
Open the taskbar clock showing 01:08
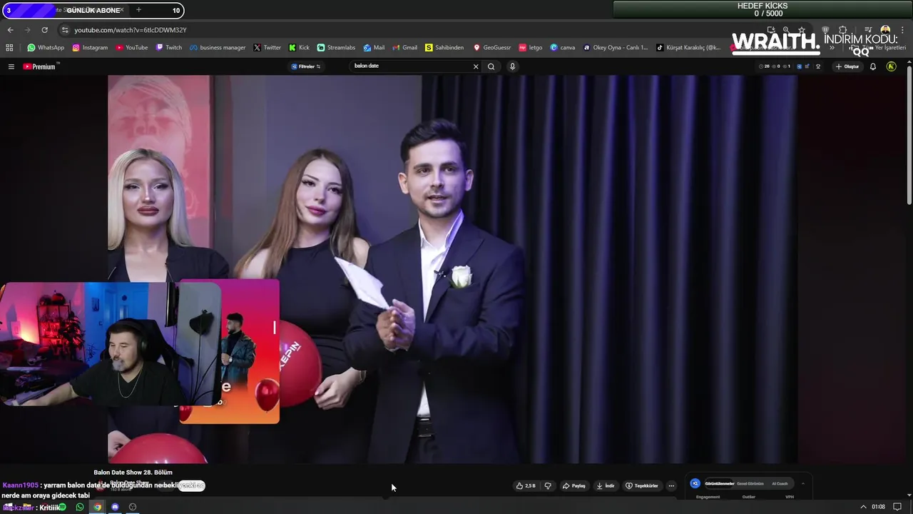pyautogui.click(x=878, y=507)
